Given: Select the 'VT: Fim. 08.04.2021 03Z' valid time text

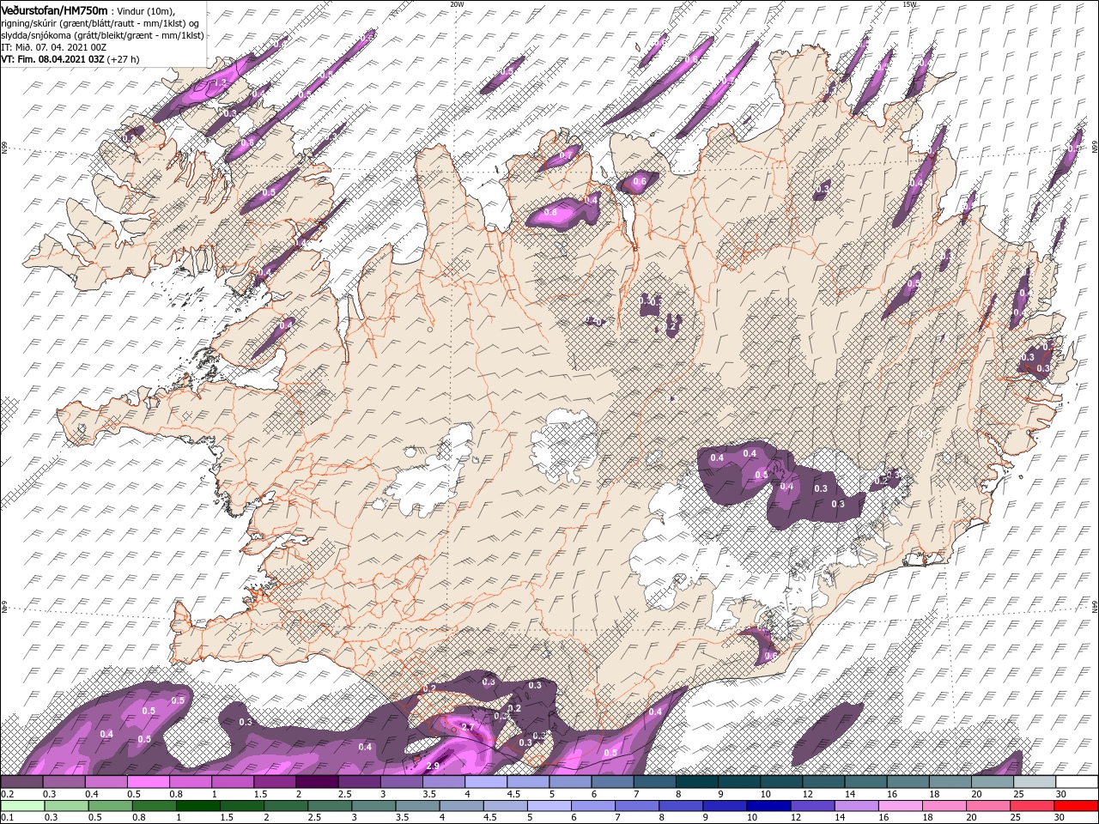Looking at the screenshot, I should (52, 59).
